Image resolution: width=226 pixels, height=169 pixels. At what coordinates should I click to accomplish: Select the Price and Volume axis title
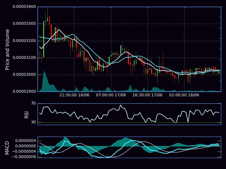pyautogui.click(x=7, y=50)
